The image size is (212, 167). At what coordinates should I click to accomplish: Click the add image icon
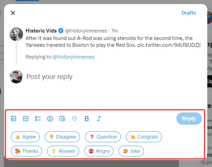point(14,119)
